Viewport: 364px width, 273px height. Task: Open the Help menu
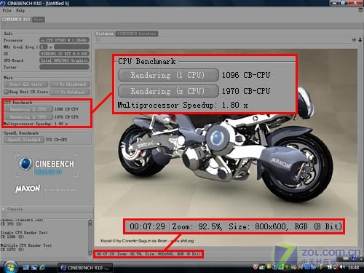click(x=20, y=10)
